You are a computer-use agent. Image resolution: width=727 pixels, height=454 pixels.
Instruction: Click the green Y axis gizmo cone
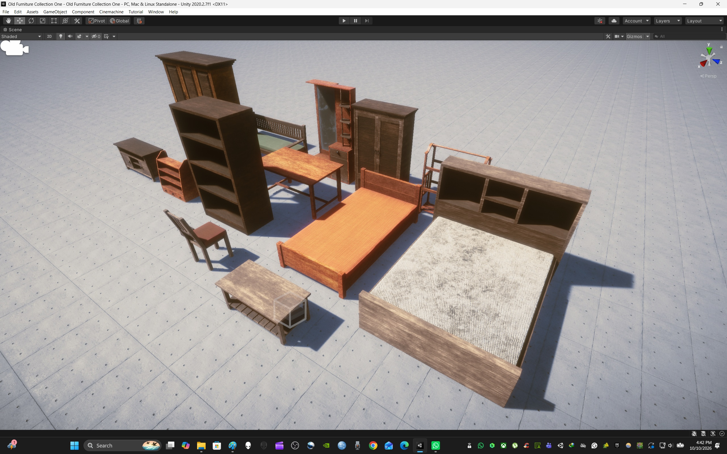pos(709,51)
